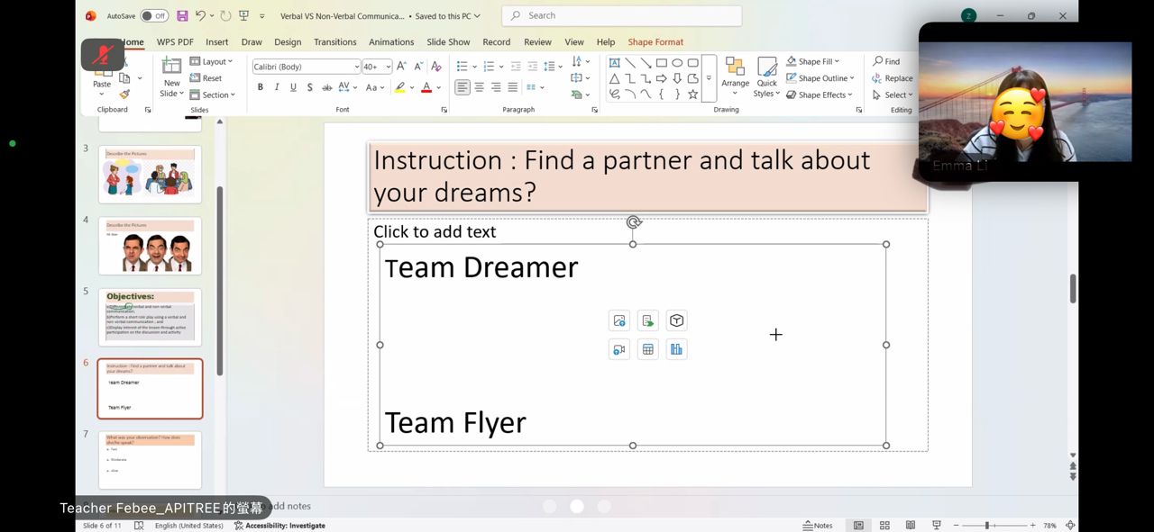Insert a table from the placeholder icons

647,349
